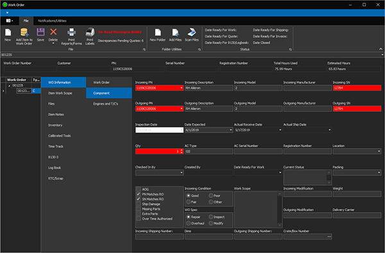The height and width of the screenshot is (253, 385).
Task: Choose Overhaul as WO Spec
Action: click(188, 224)
